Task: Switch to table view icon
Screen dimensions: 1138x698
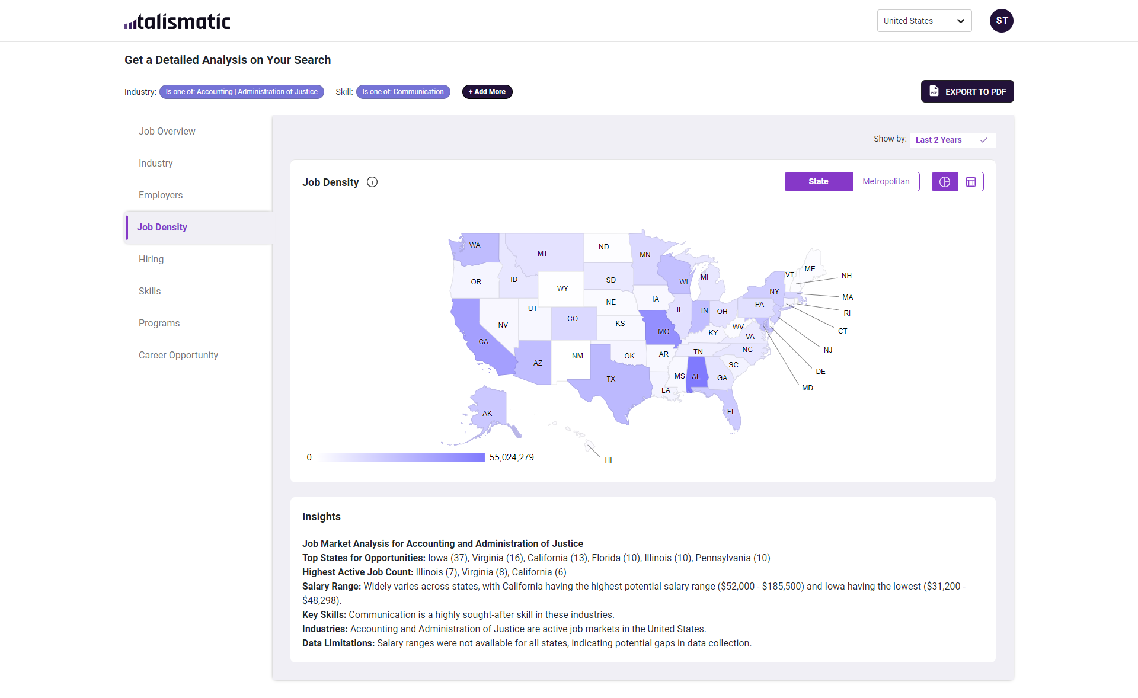Action: [x=971, y=182]
